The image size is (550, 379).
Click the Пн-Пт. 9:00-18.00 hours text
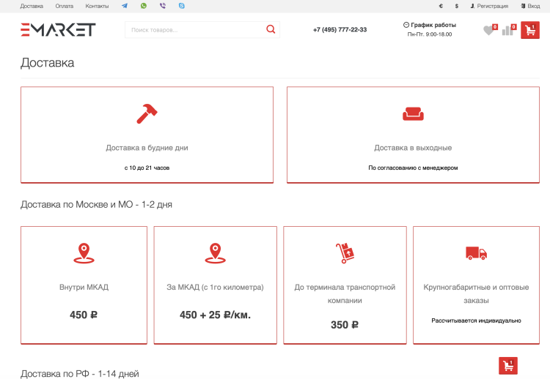[430, 34]
